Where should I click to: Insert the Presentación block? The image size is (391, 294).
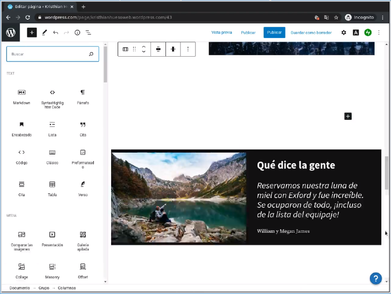(x=53, y=239)
